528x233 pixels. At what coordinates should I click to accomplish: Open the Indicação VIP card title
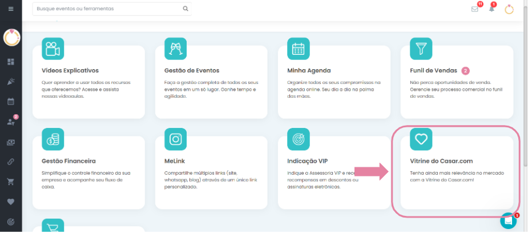[307, 161]
